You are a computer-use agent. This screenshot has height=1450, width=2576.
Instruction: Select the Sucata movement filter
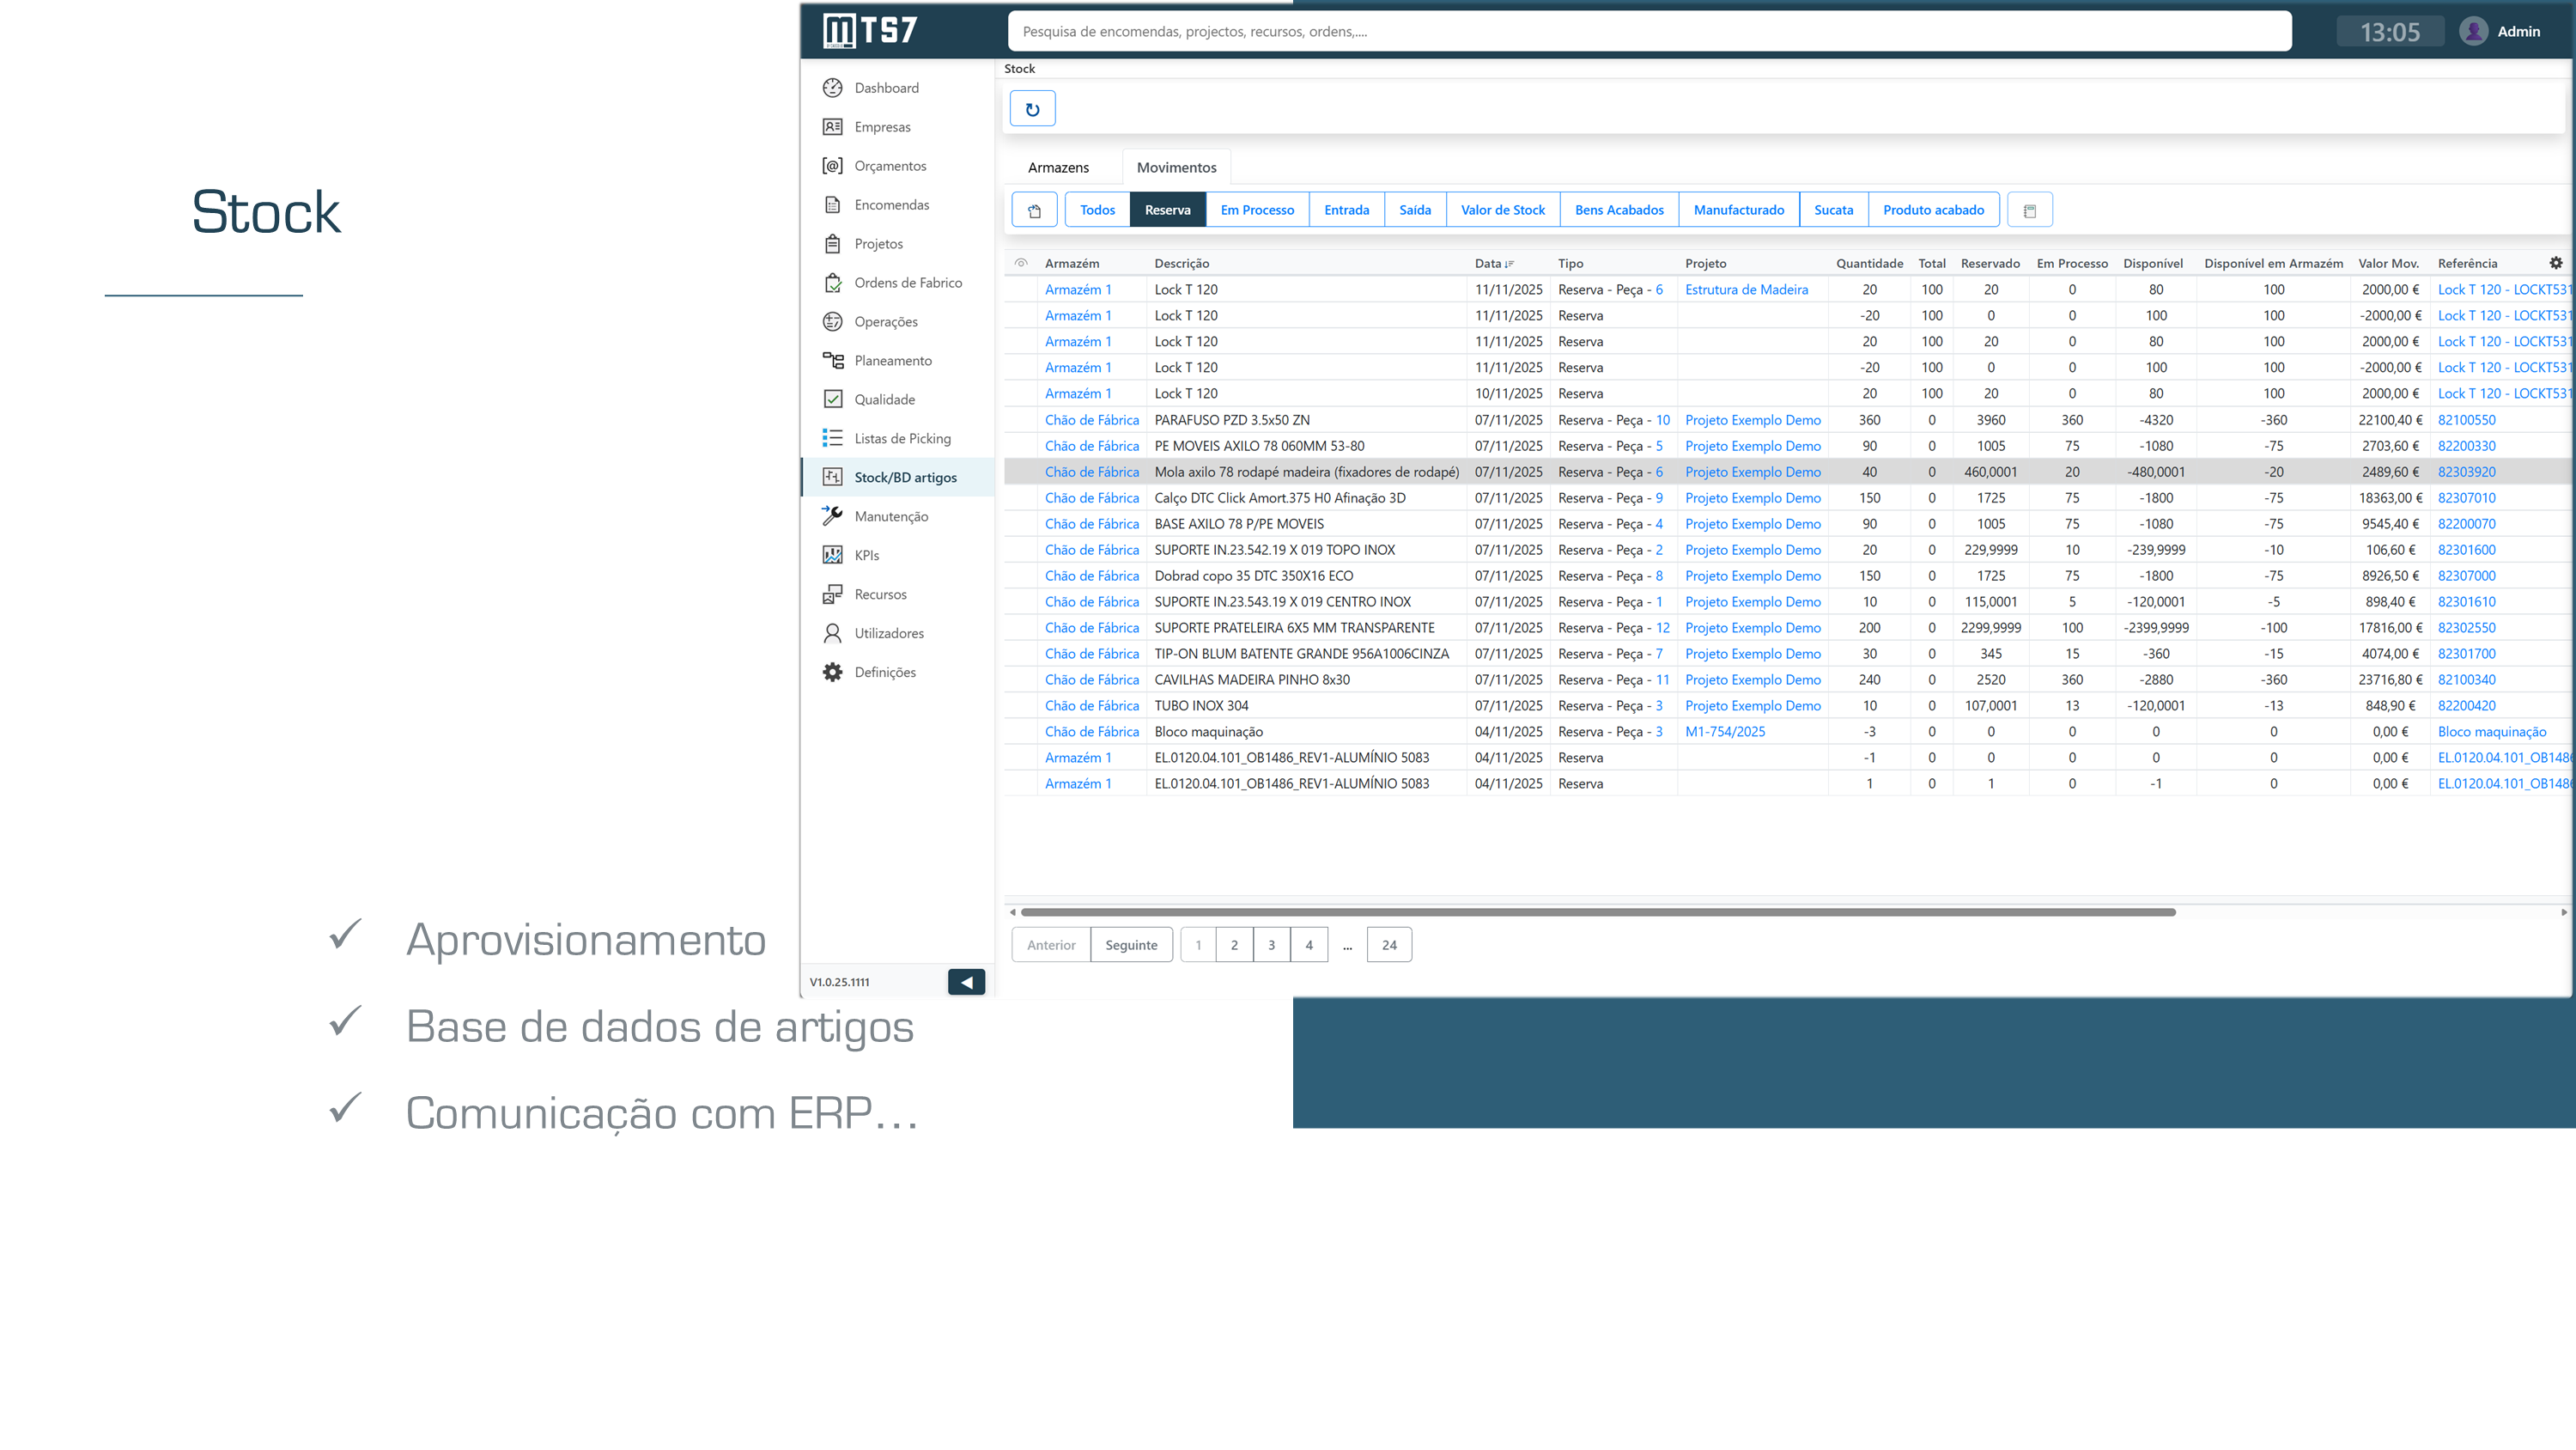[x=1833, y=210]
